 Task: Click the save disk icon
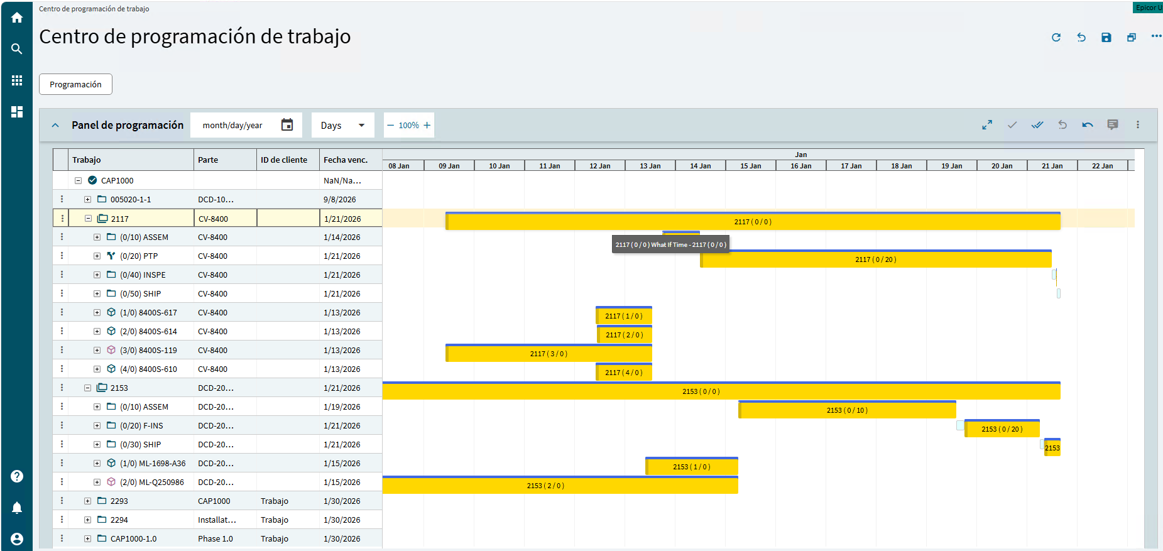1106,38
